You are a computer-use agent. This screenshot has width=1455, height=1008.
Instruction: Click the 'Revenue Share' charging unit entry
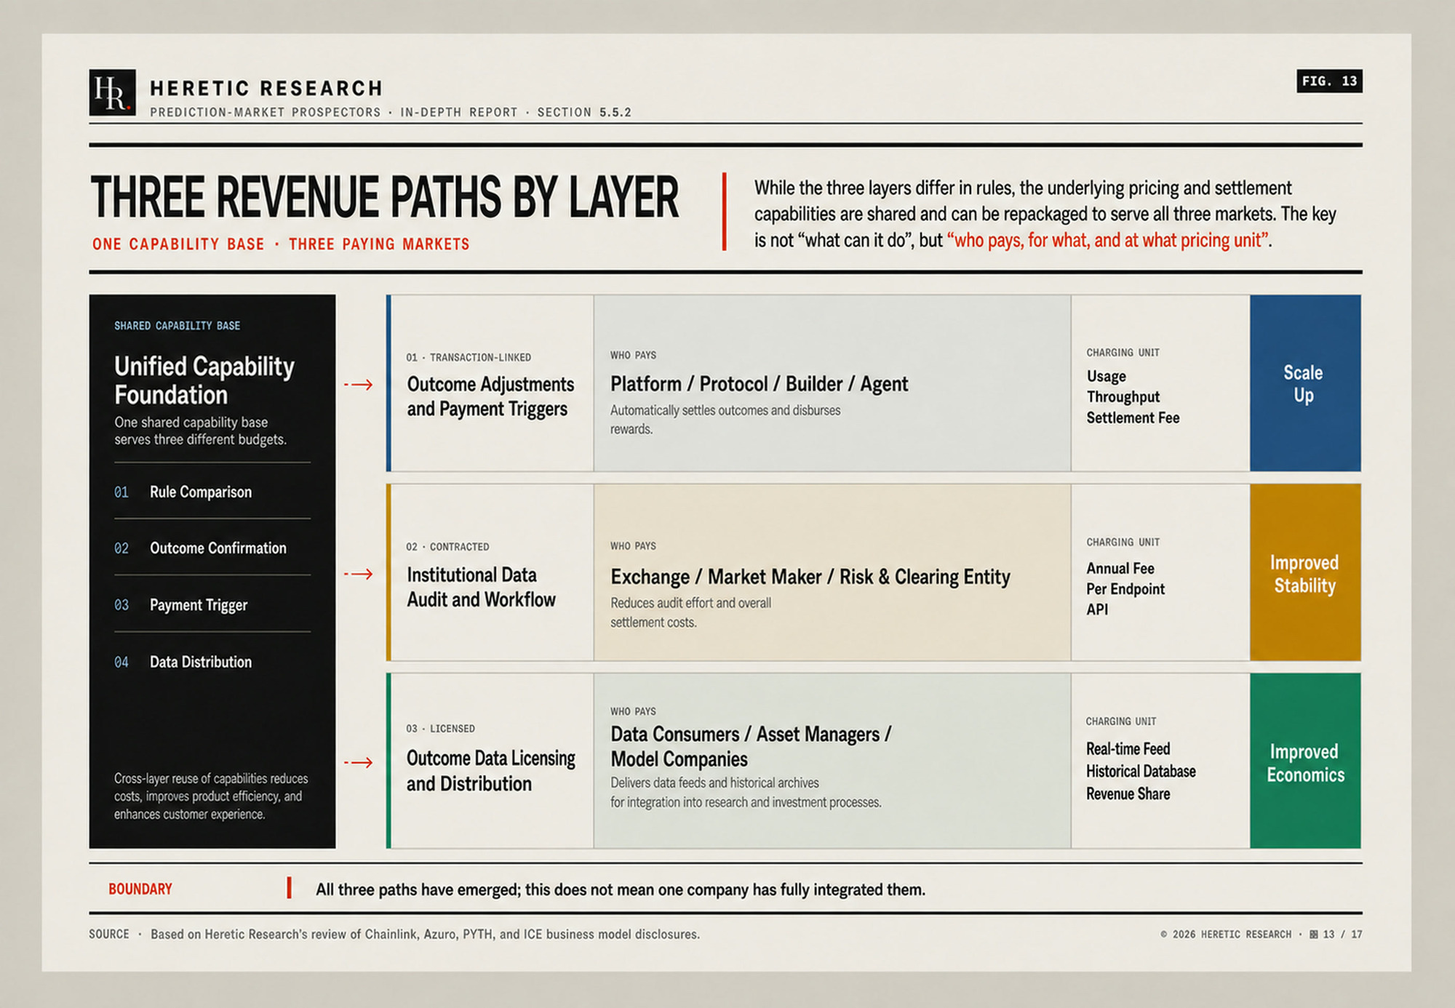1128,793
